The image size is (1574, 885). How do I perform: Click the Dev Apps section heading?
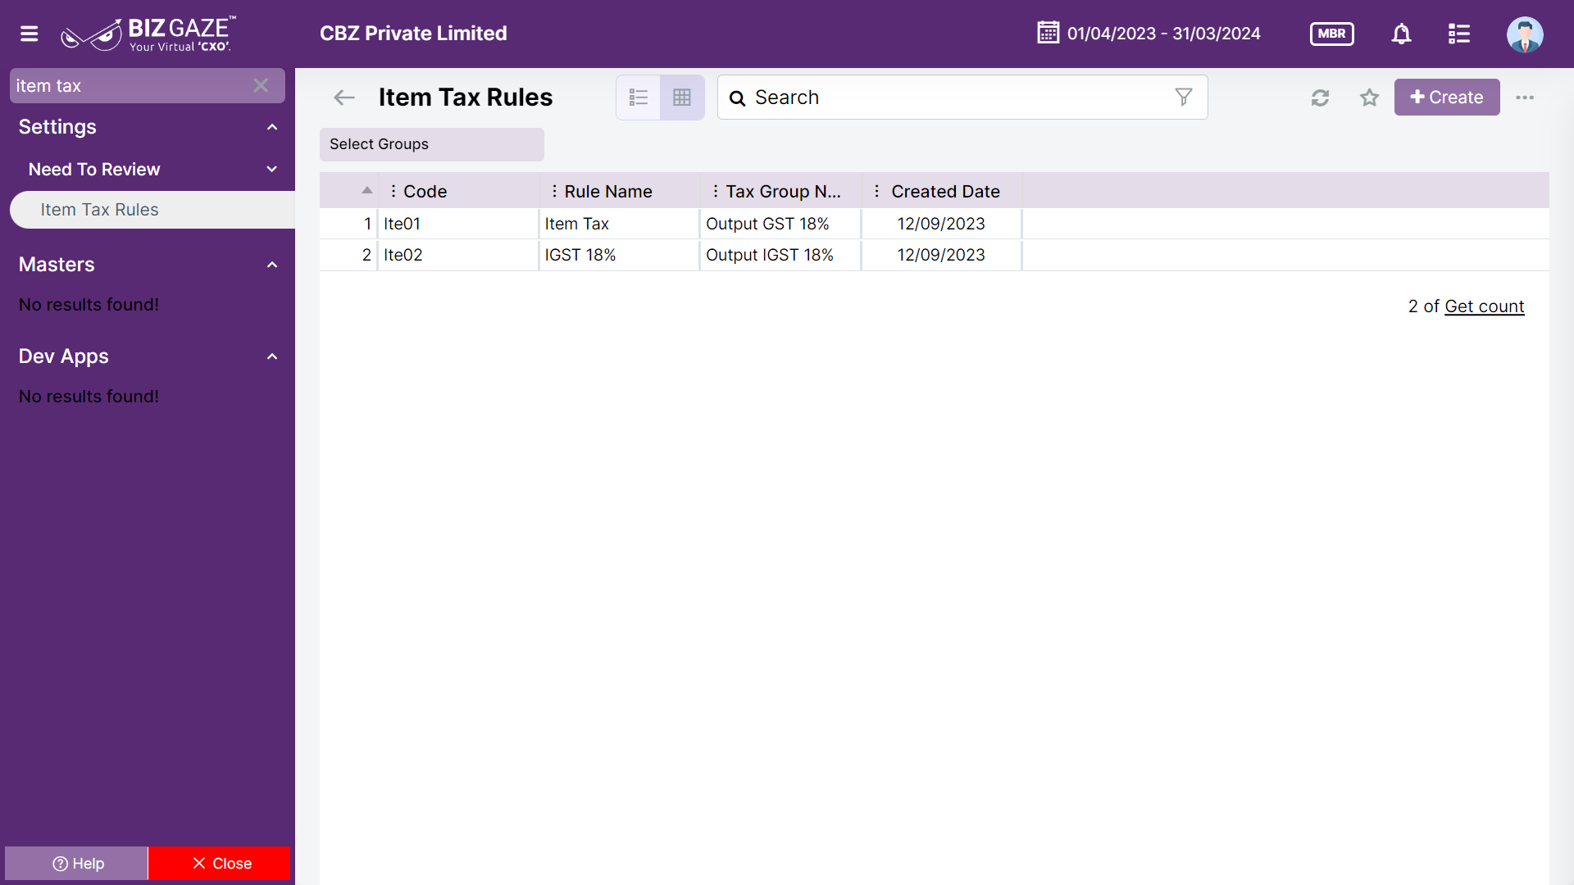[x=64, y=356]
